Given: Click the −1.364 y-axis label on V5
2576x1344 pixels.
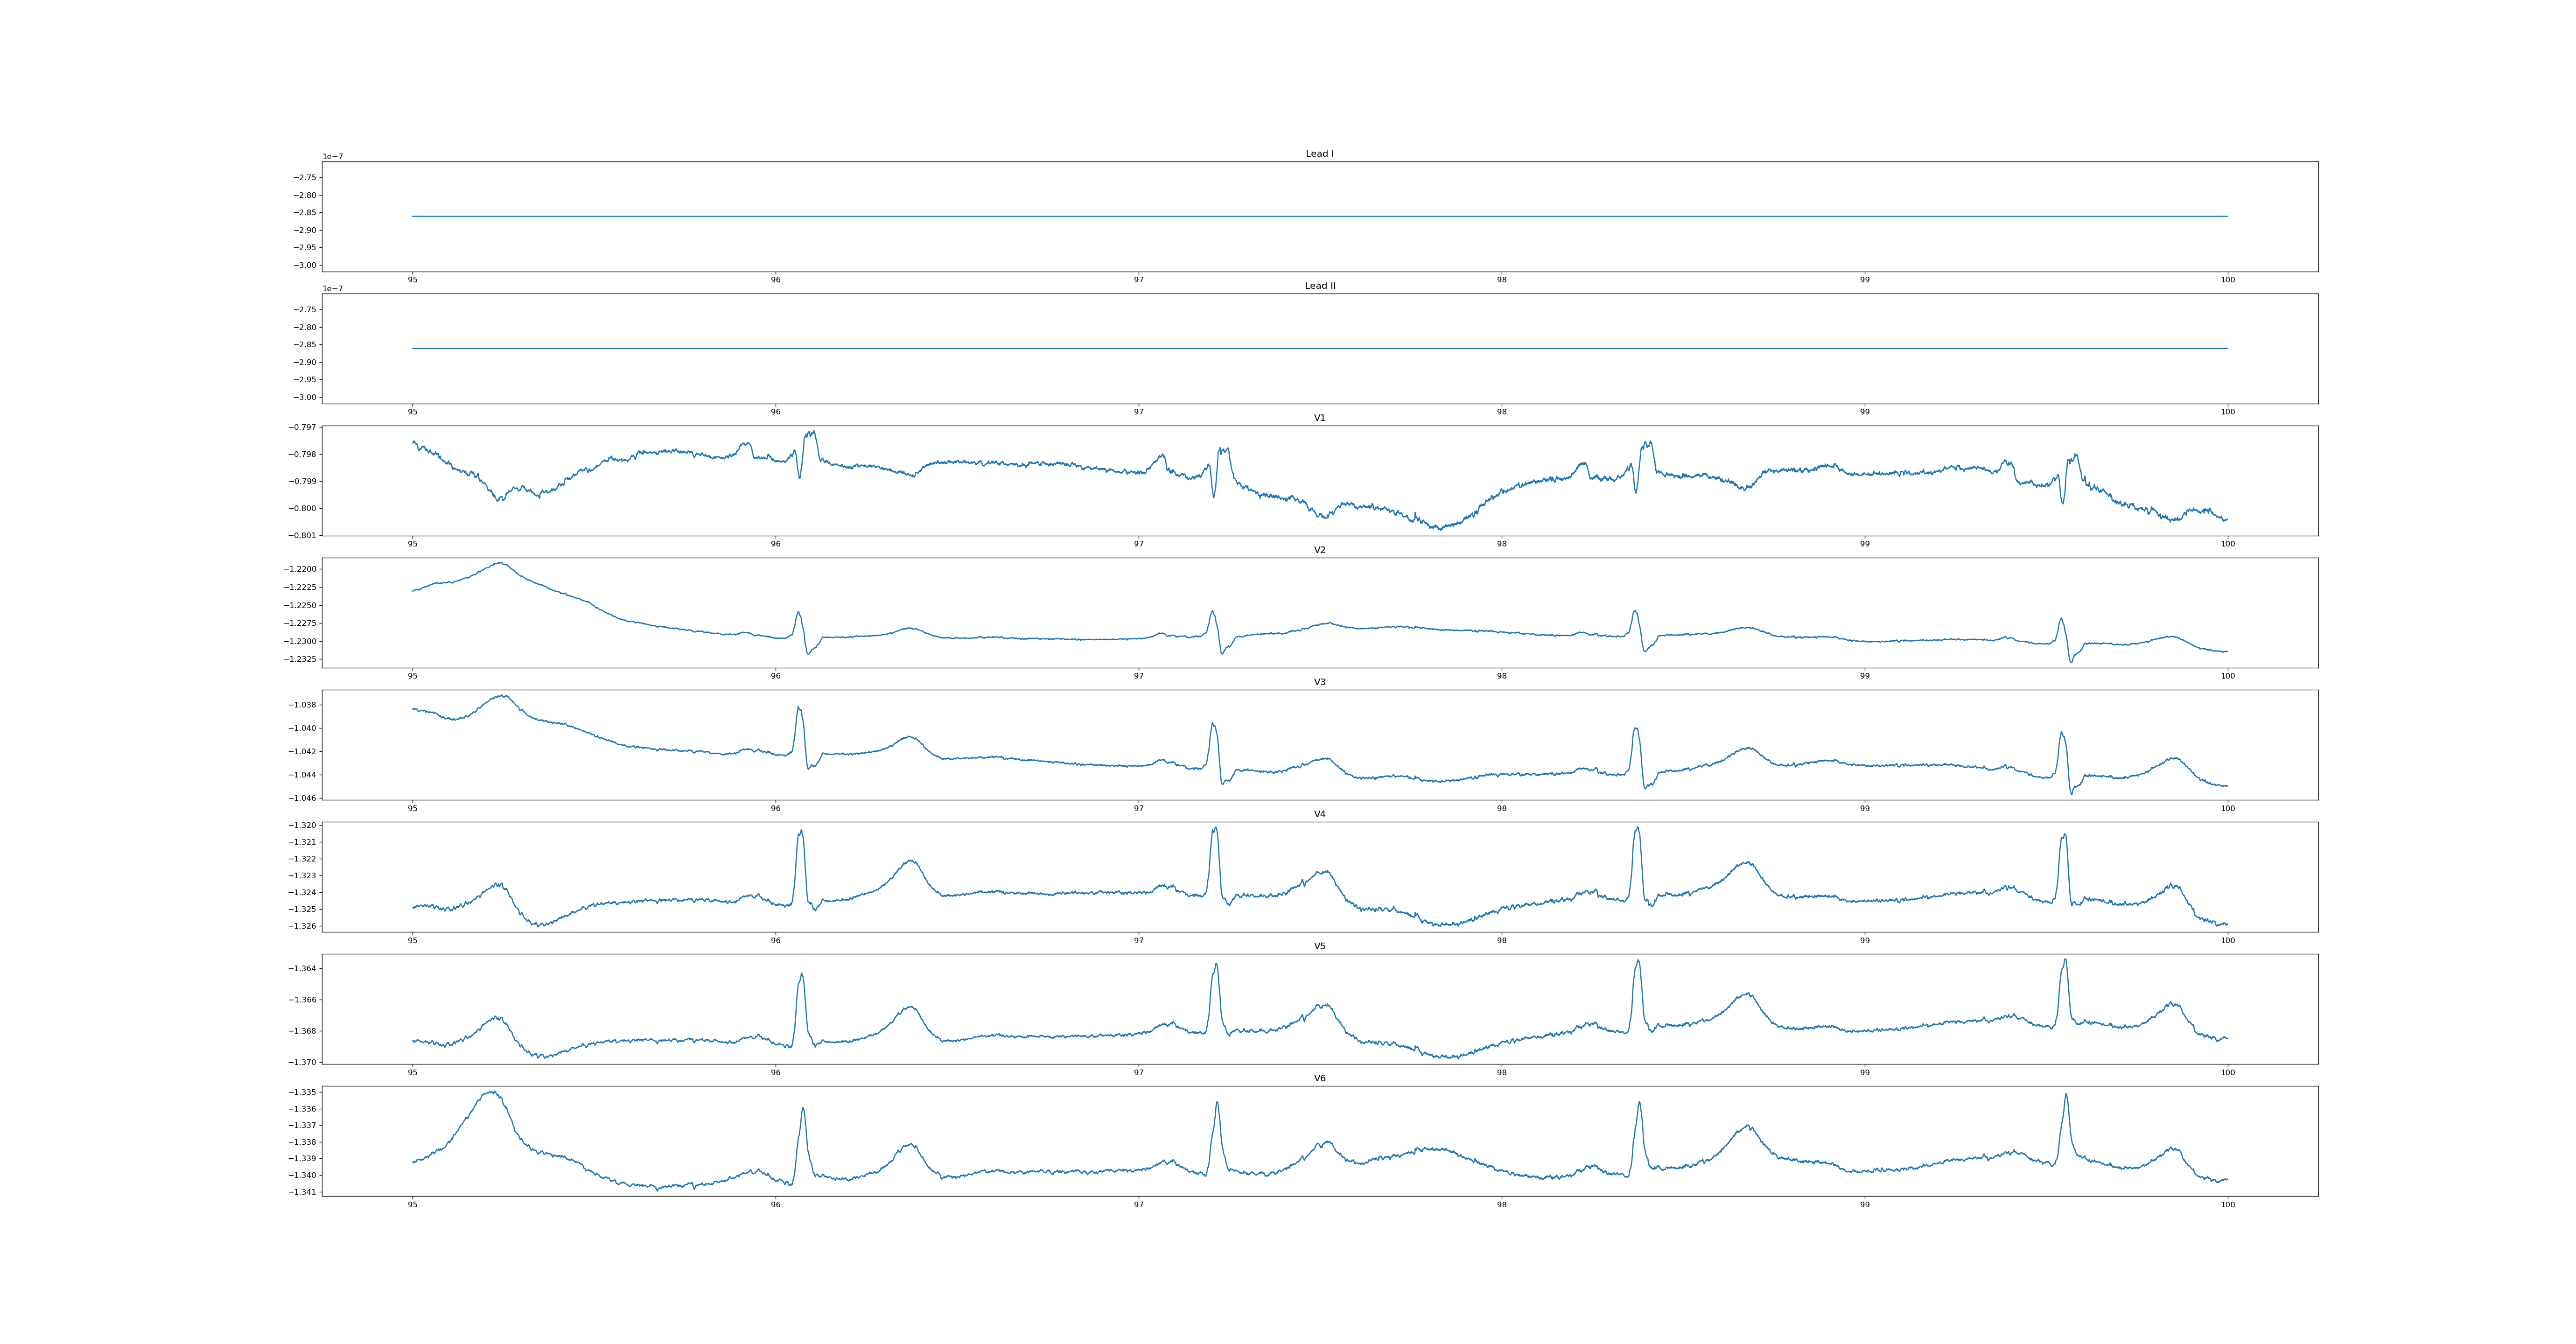Looking at the screenshot, I should tap(302, 968).
